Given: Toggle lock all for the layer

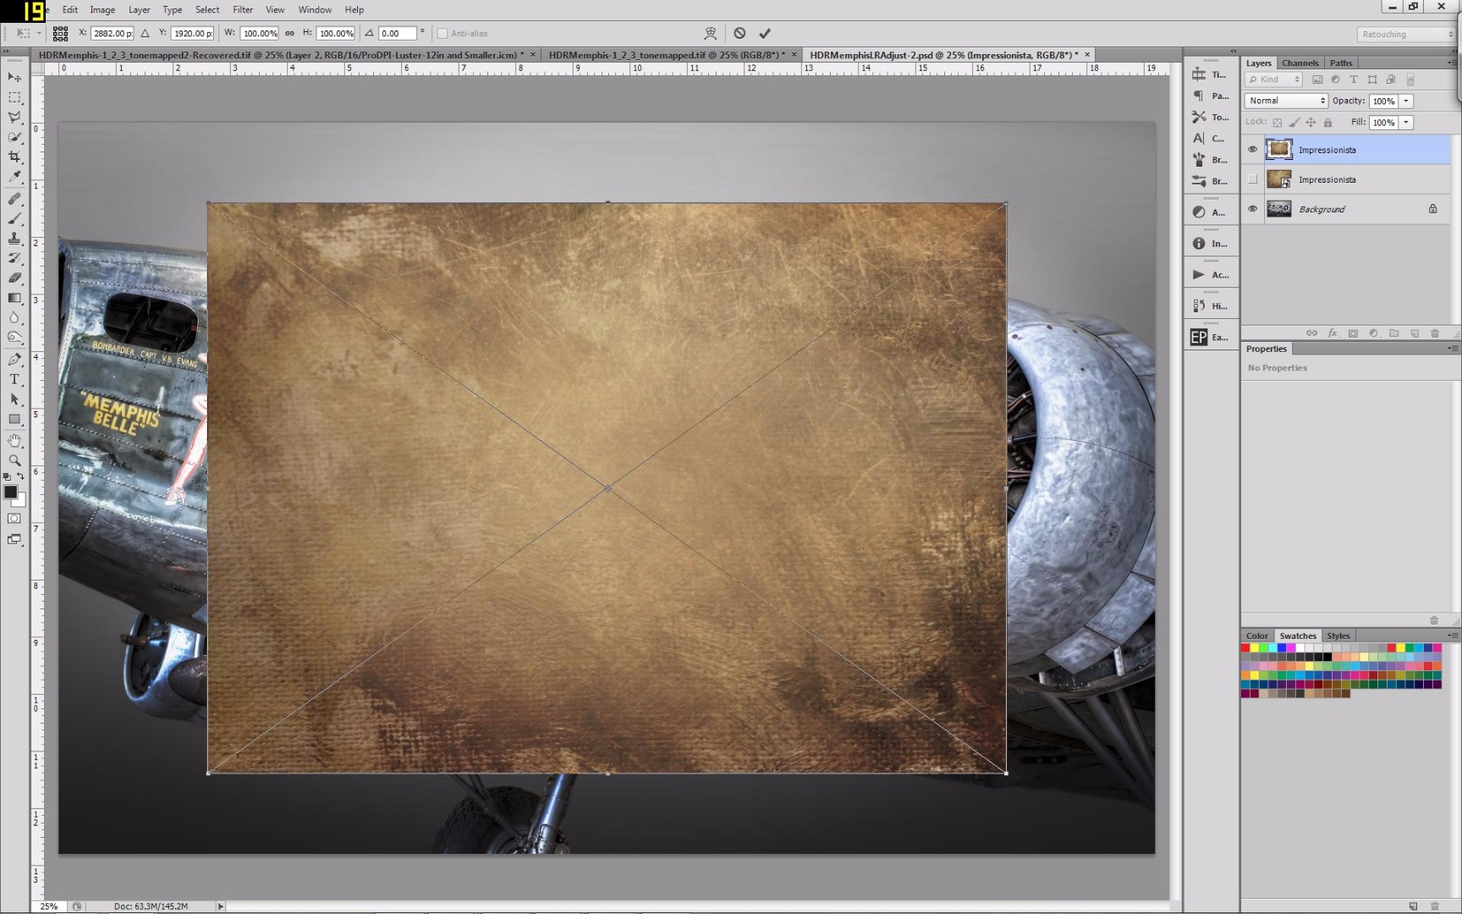Looking at the screenshot, I should 1327,123.
